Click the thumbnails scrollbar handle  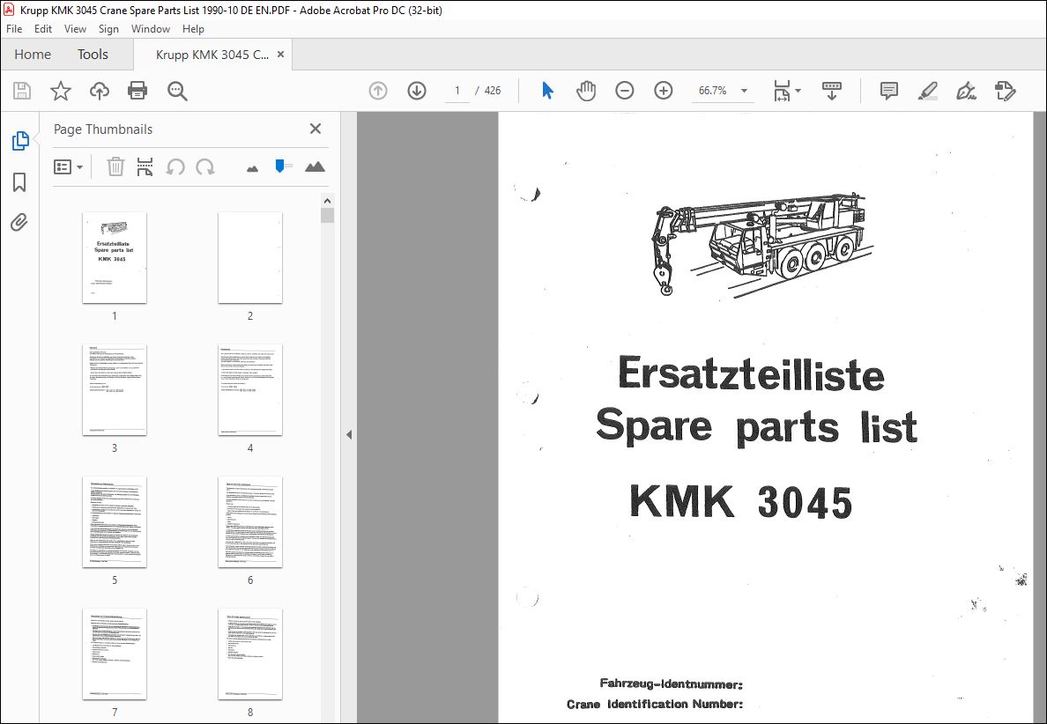pos(327,216)
